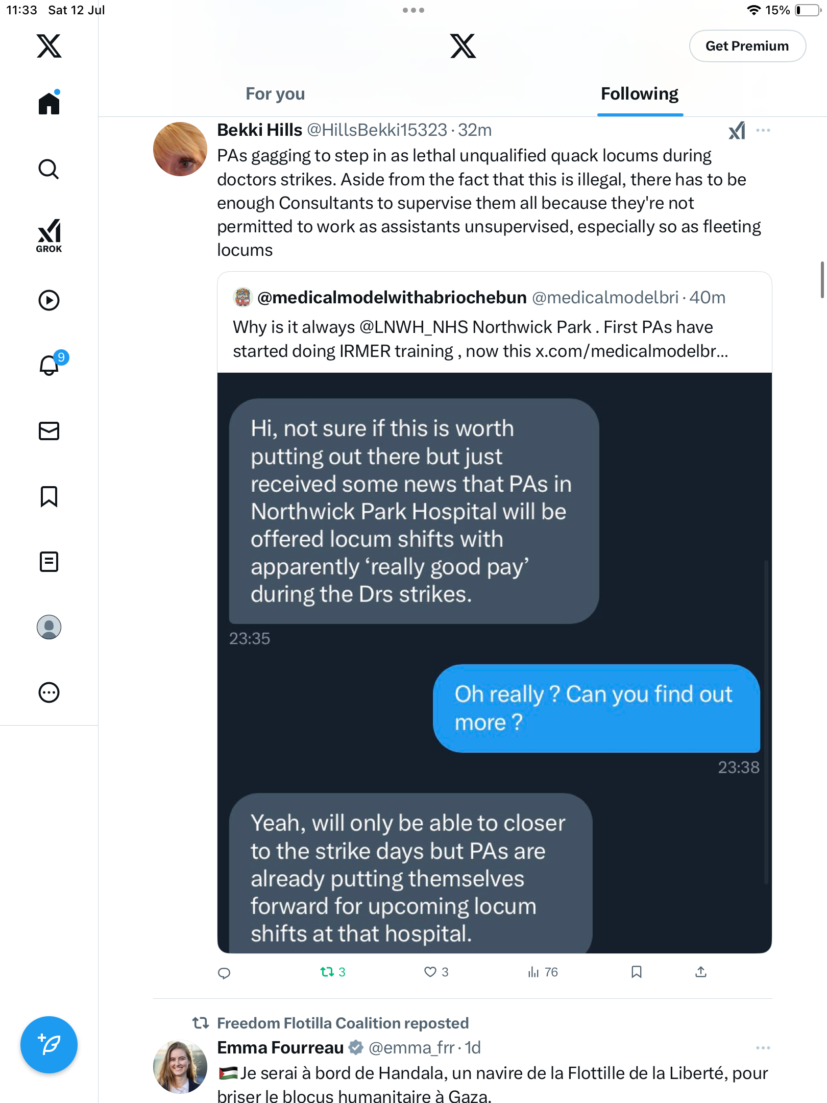The width and height of the screenshot is (827, 1103).
Task: Tap the compose new post floating button
Action: (x=49, y=1045)
